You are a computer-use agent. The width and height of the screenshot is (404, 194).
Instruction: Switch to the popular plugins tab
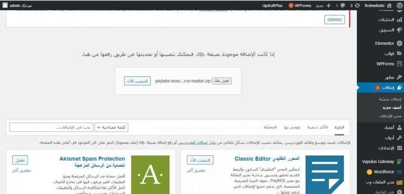[317, 127]
